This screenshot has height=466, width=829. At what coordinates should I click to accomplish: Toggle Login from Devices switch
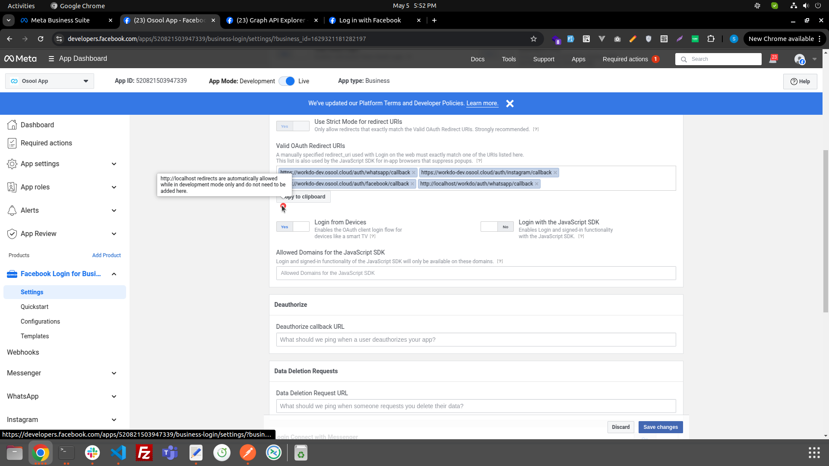(293, 227)
